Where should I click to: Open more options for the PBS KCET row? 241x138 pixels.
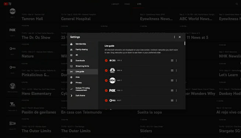pyautogui.click(x=176, y=100)
